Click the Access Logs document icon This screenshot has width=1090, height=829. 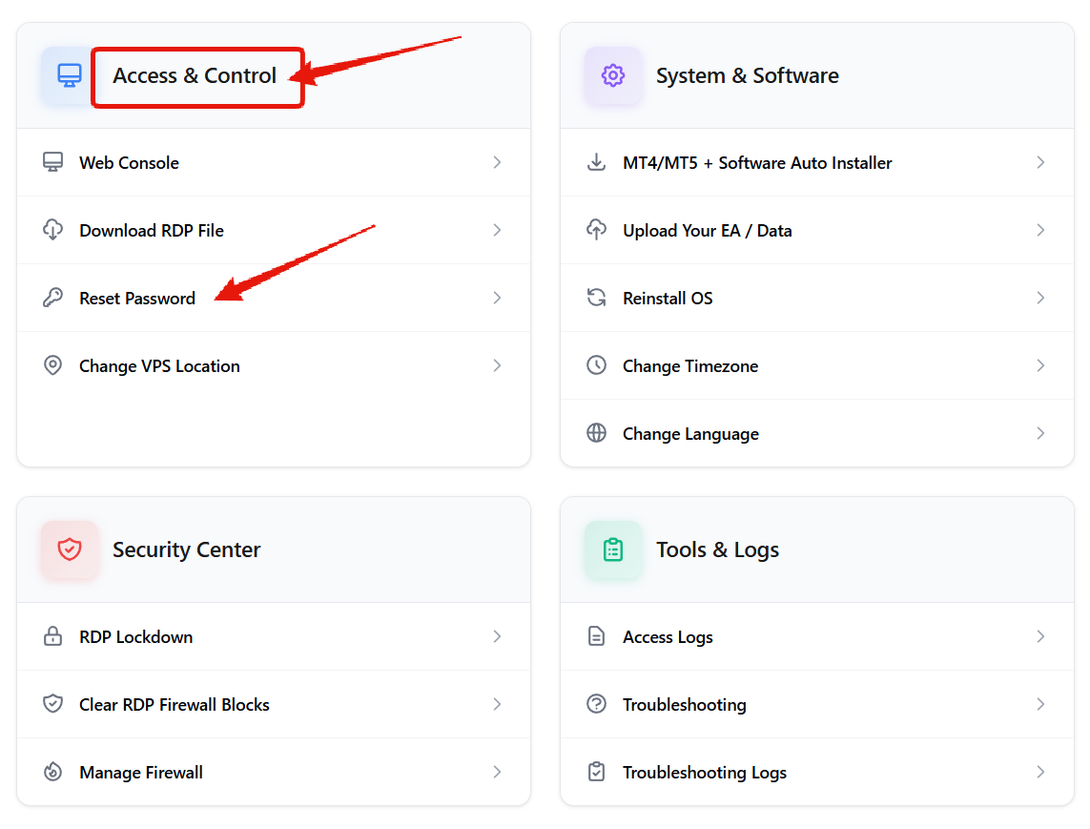(x=596, y=636)
